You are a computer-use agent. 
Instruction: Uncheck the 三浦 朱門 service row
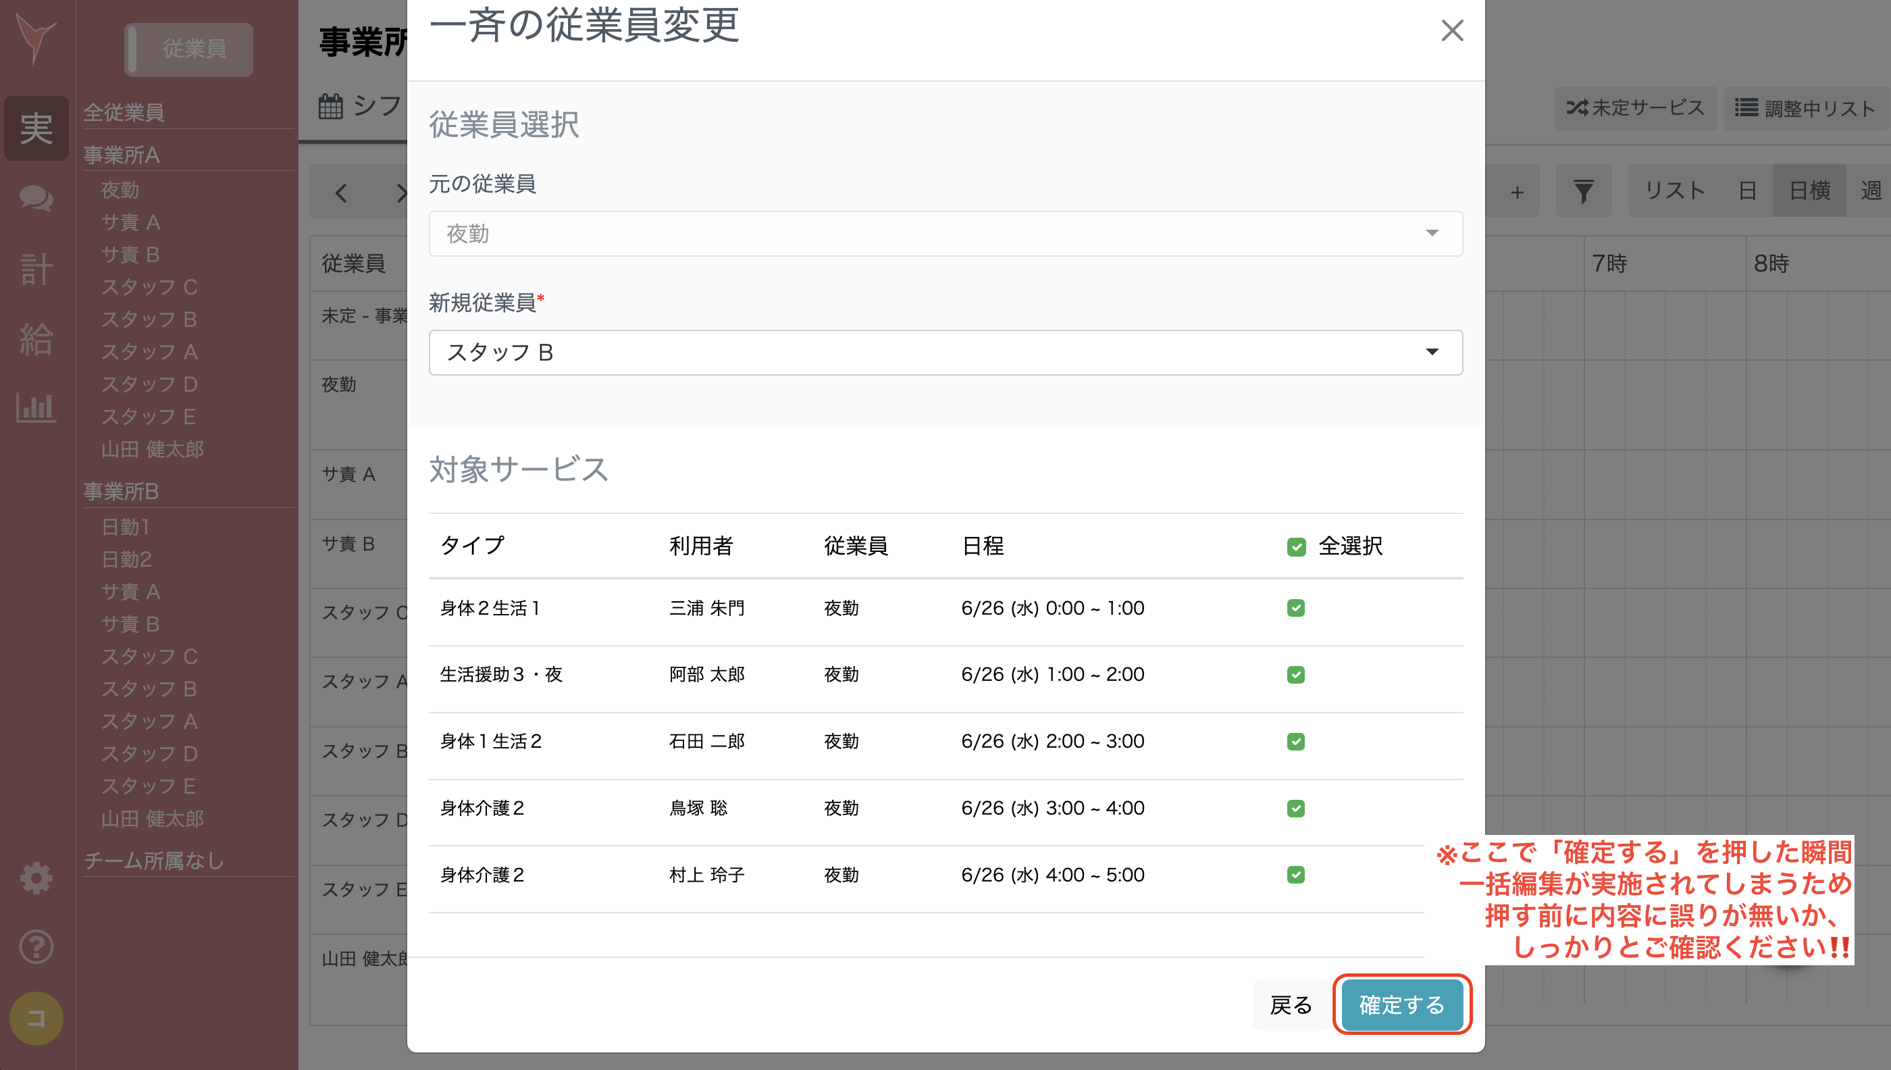[x=1297, y=608]
